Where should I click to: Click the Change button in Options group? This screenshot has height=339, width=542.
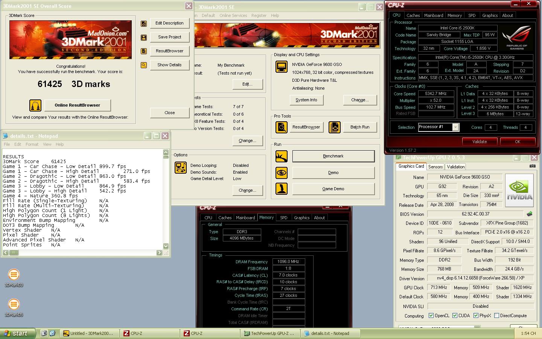(247, 191)
